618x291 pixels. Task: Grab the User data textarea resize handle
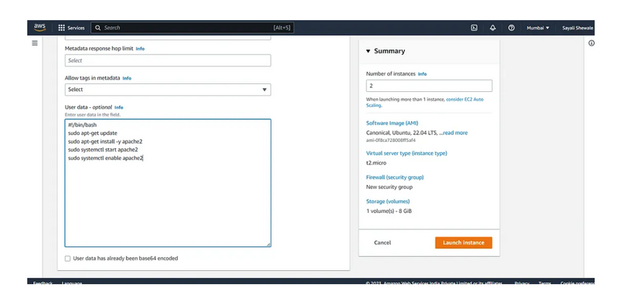click(x=268, y=245)
